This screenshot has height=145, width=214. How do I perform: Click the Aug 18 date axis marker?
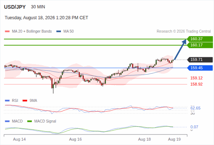pyautogui.click(x=144, y=140)
